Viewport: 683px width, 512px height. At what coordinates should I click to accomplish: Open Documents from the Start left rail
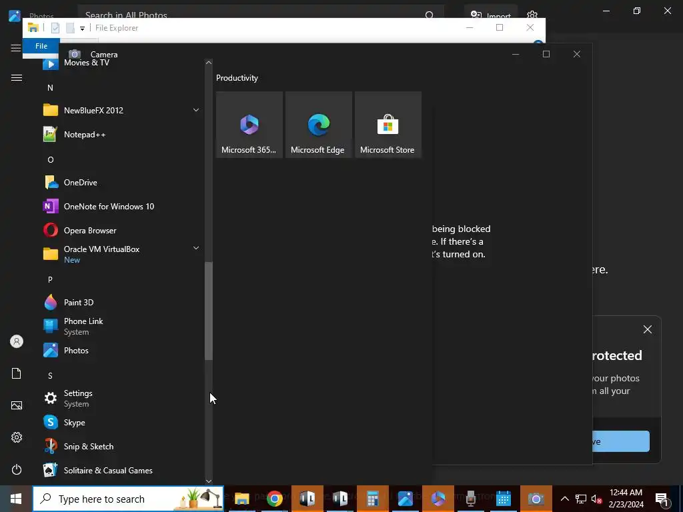tap(17, 373)
